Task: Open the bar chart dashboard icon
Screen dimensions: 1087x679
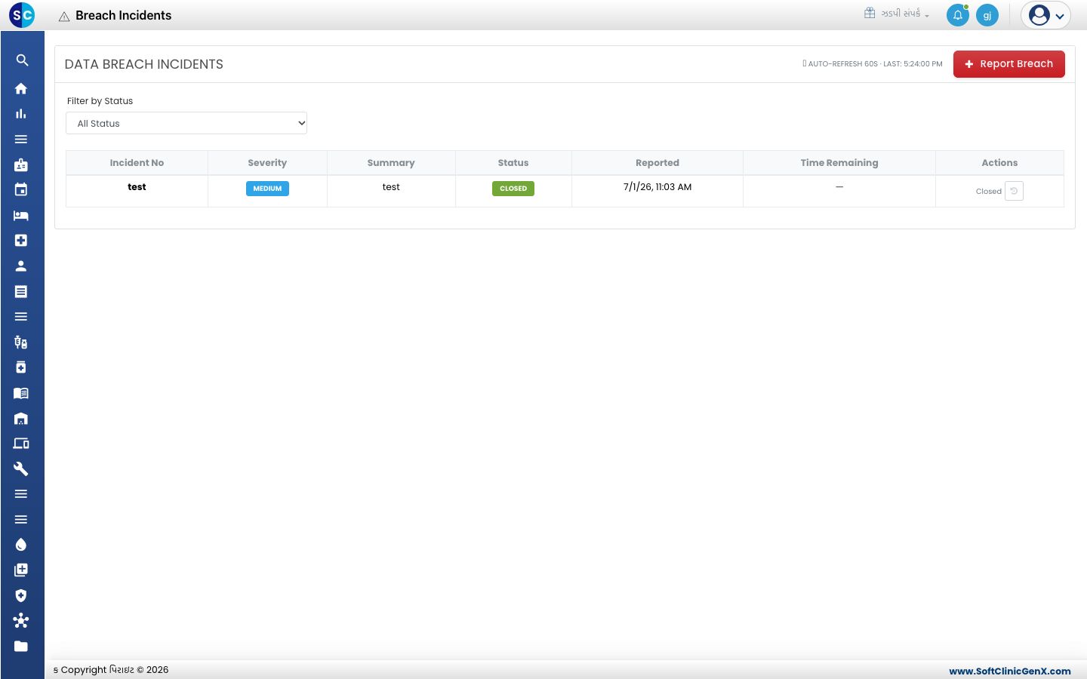Action: [x=21, y=114]
